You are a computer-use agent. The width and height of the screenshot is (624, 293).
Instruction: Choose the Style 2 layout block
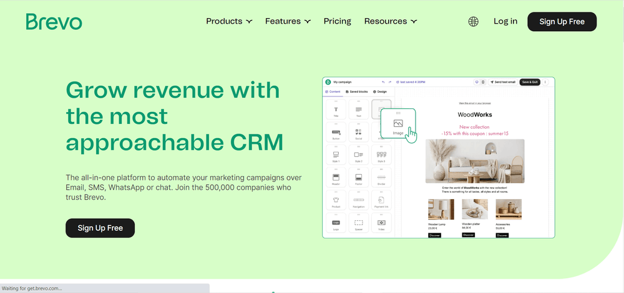(359, 155)
